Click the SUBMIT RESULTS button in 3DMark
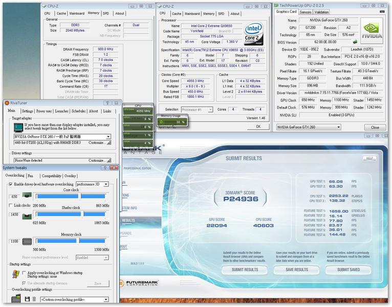The image size is (392, 307). [x=245, y=270]
